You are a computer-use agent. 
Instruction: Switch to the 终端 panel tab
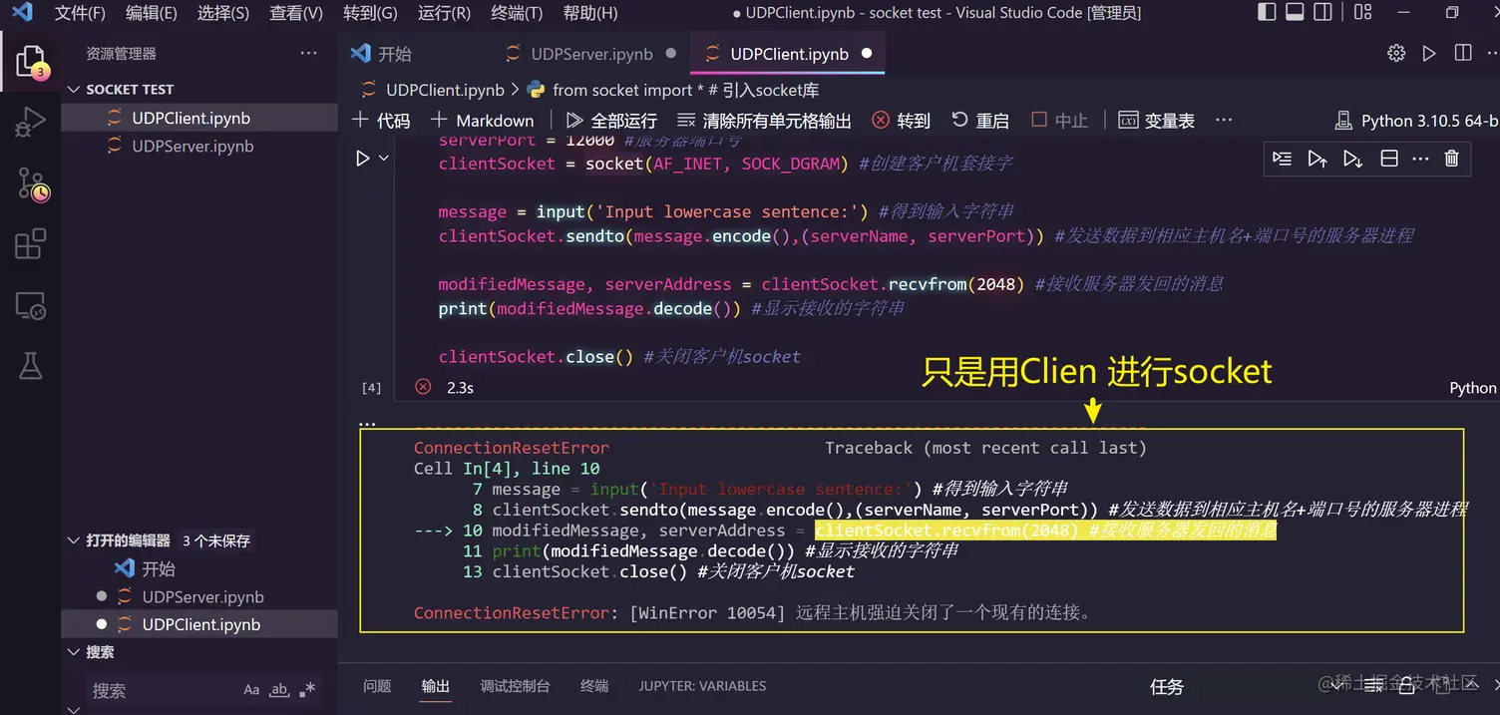pyautogui.click(x=593, y=686)
